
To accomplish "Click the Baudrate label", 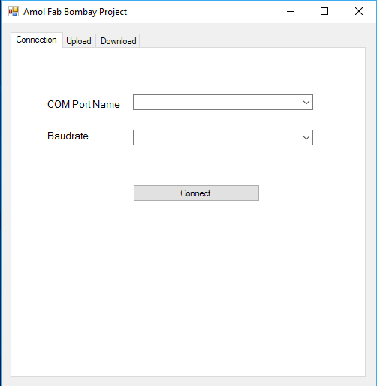I will (68, 136).
